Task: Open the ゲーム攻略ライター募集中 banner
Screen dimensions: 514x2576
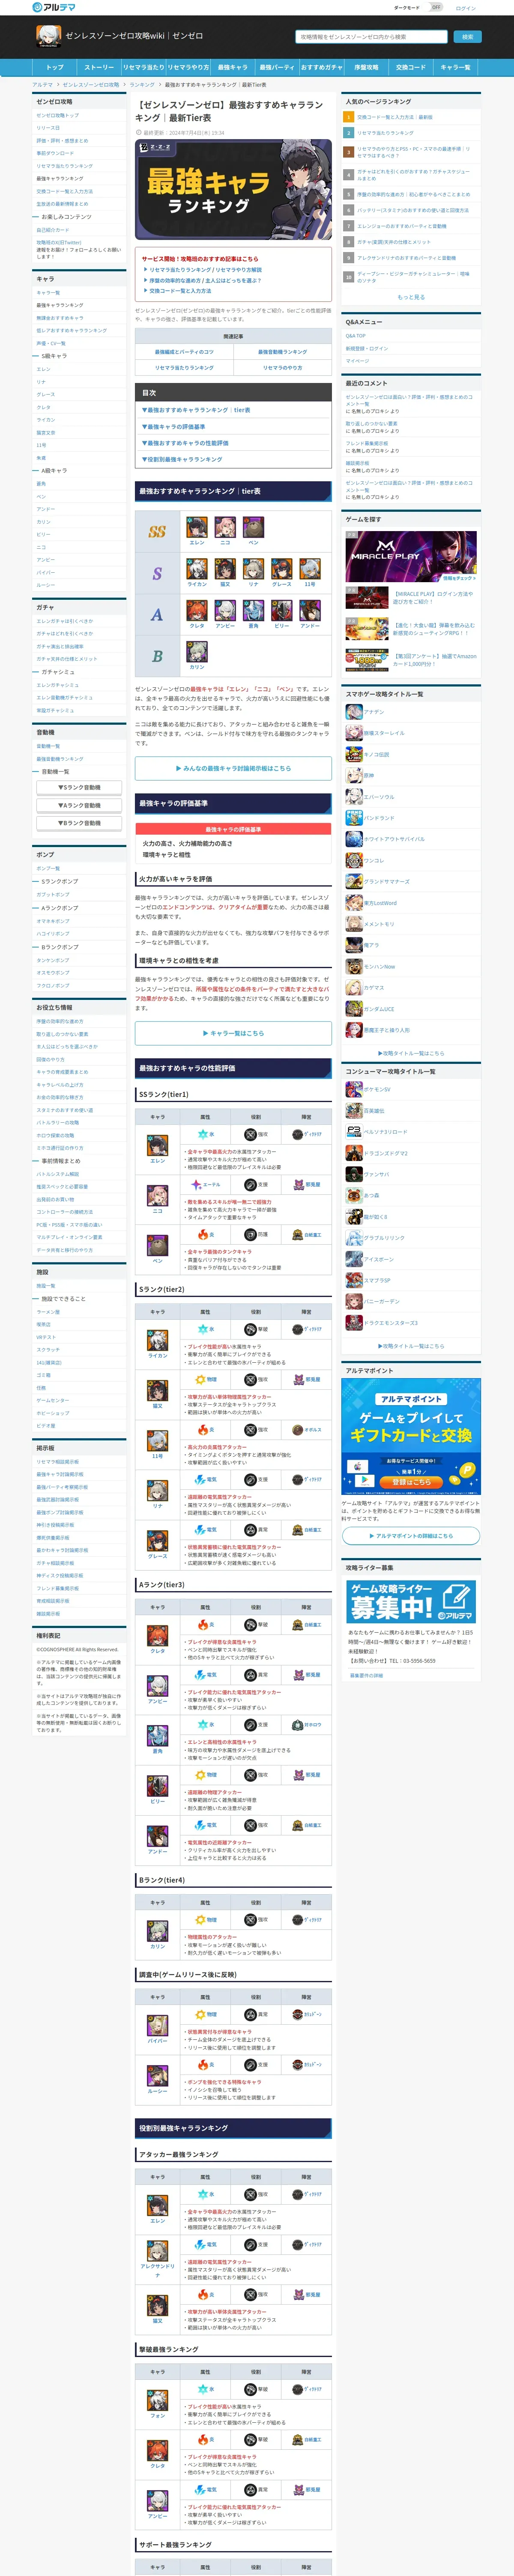Action: tap(411, 1602)
